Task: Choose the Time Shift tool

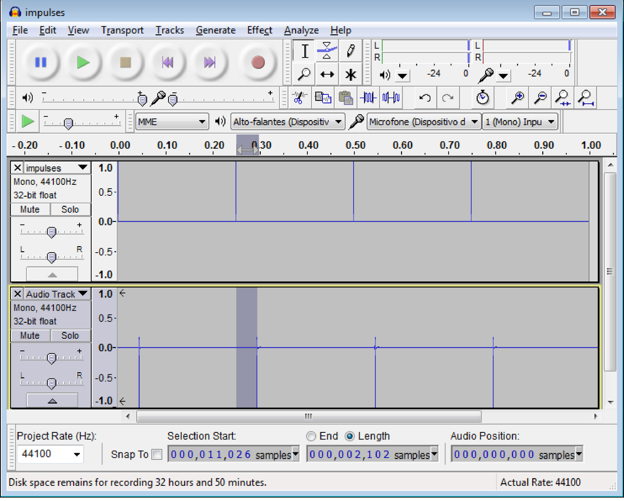Action: click(327, 74)
